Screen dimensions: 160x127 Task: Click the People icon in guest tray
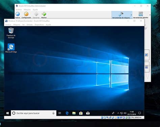coord(113,113)
